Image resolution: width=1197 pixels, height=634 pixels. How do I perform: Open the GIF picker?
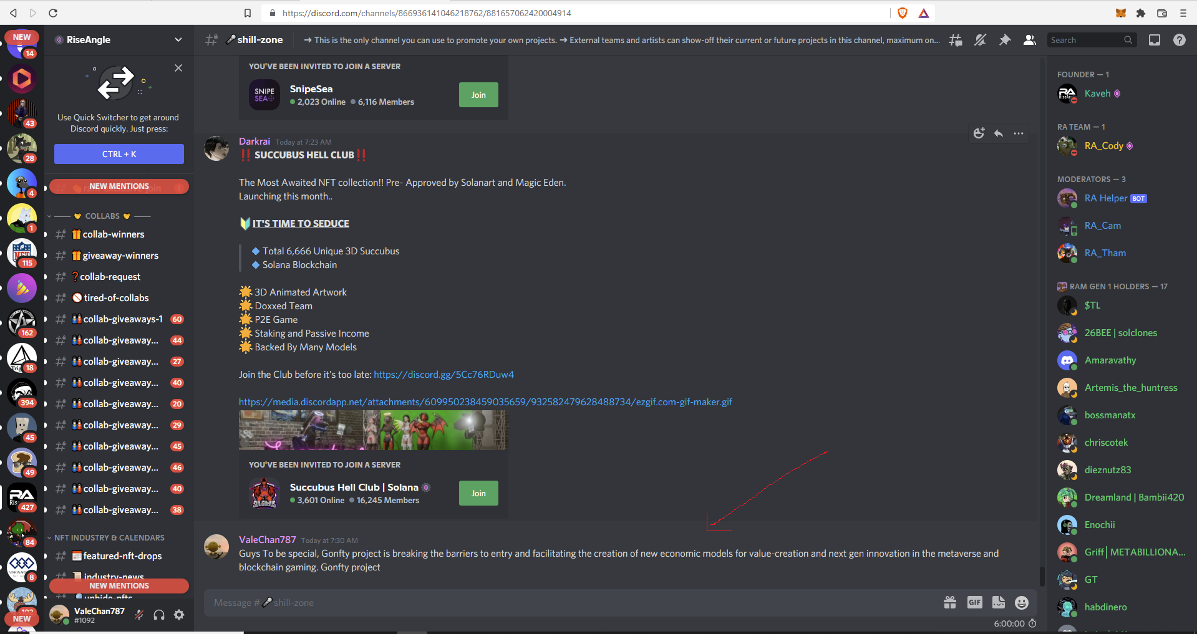[974, 603]
